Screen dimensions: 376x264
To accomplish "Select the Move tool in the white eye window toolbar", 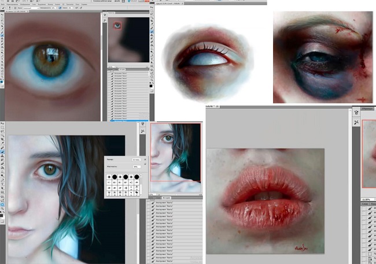I will (152, 7).
